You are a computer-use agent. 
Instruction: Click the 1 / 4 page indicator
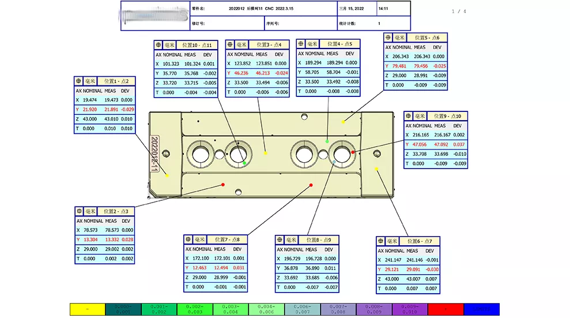point(459,12)
